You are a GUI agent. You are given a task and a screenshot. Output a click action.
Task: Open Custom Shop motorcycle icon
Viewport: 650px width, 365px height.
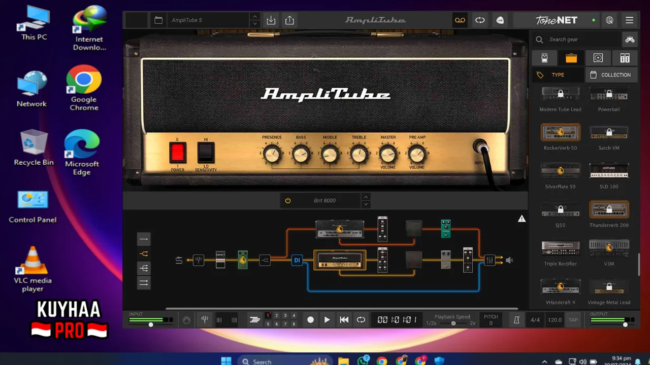(x=630, y=40)
